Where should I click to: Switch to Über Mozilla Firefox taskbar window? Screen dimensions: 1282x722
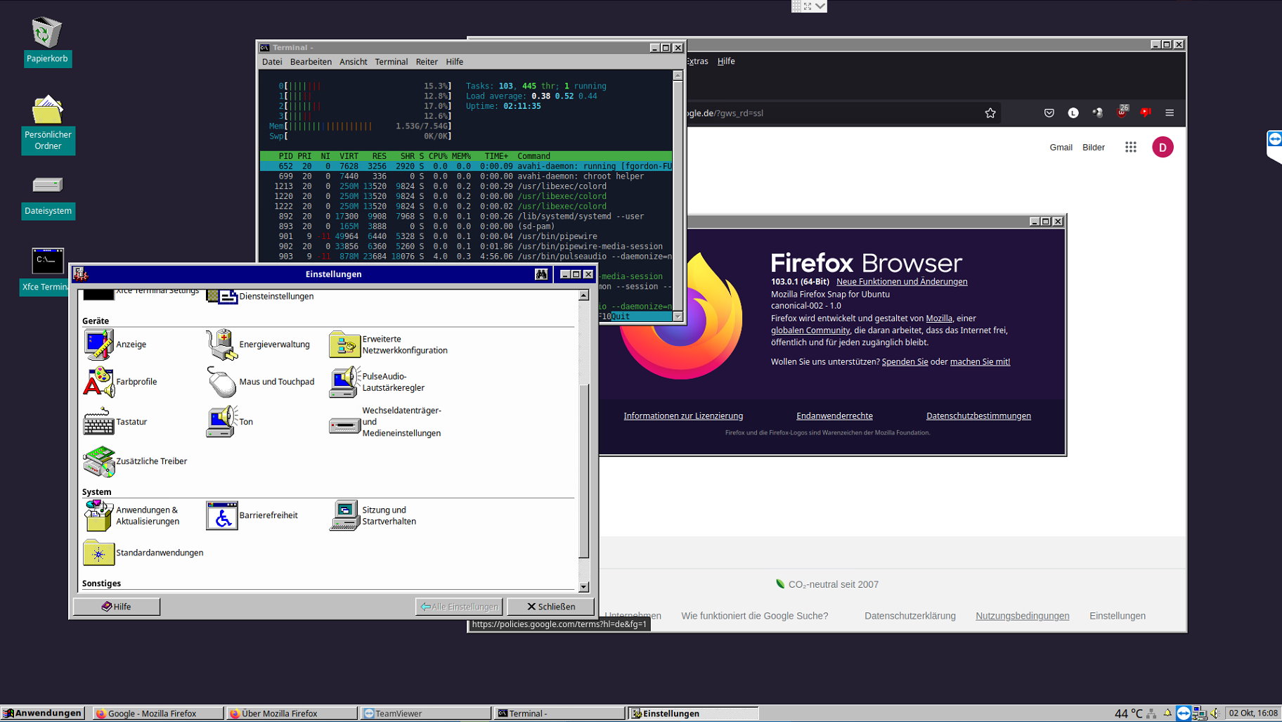292,714
